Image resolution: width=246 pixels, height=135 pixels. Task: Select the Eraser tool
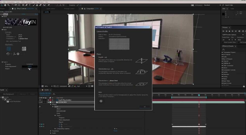pos(40,5)
